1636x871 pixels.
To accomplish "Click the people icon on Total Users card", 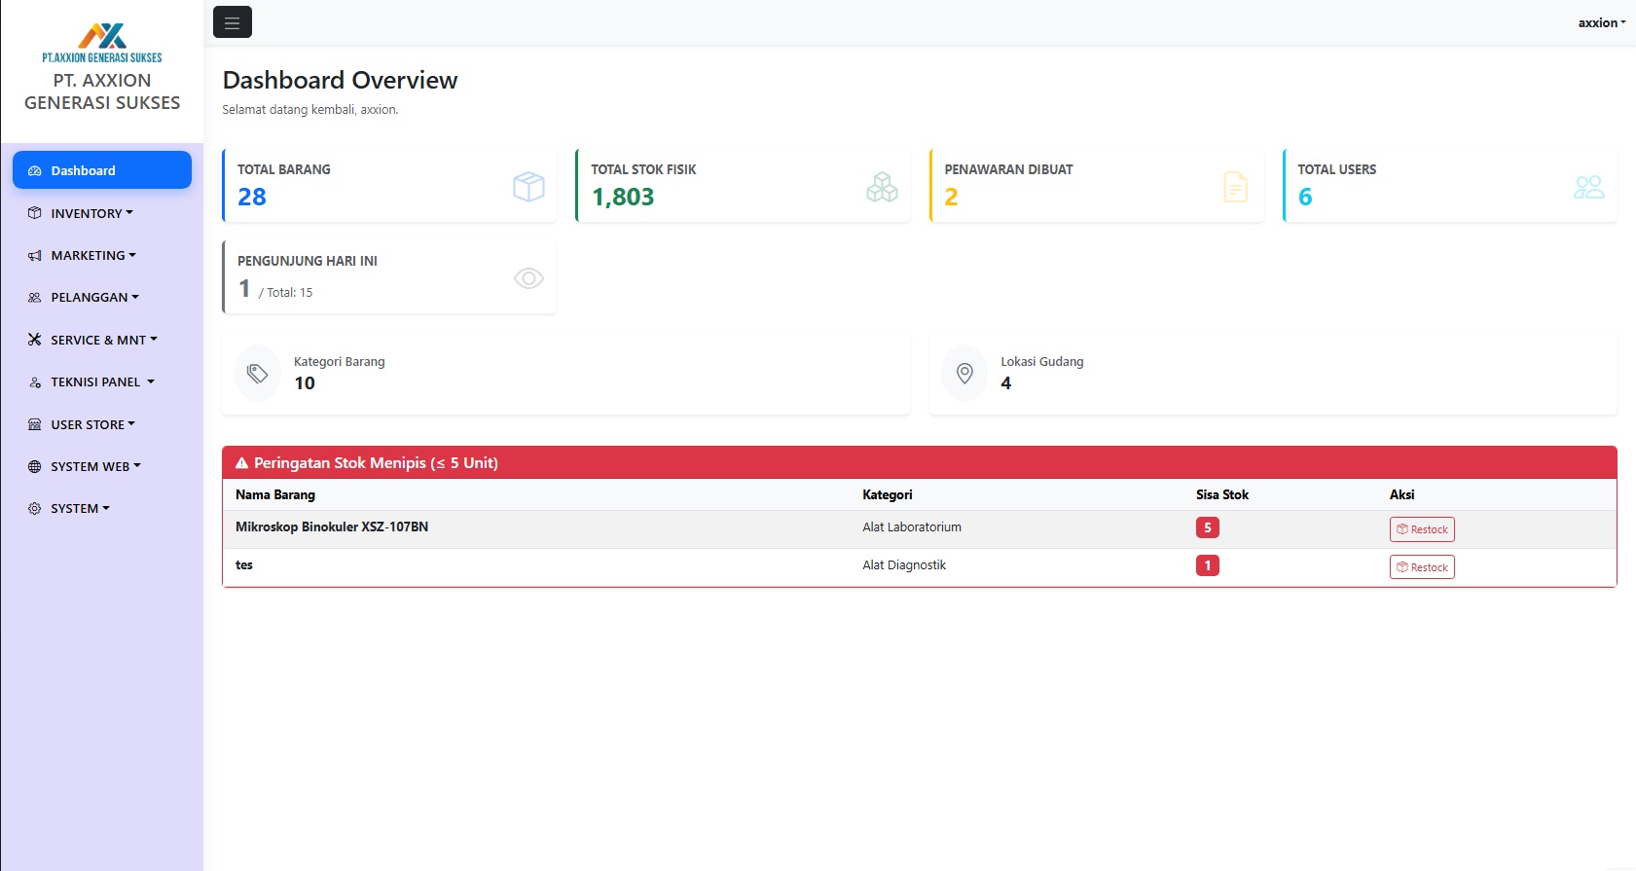I will click(1589, 187).
